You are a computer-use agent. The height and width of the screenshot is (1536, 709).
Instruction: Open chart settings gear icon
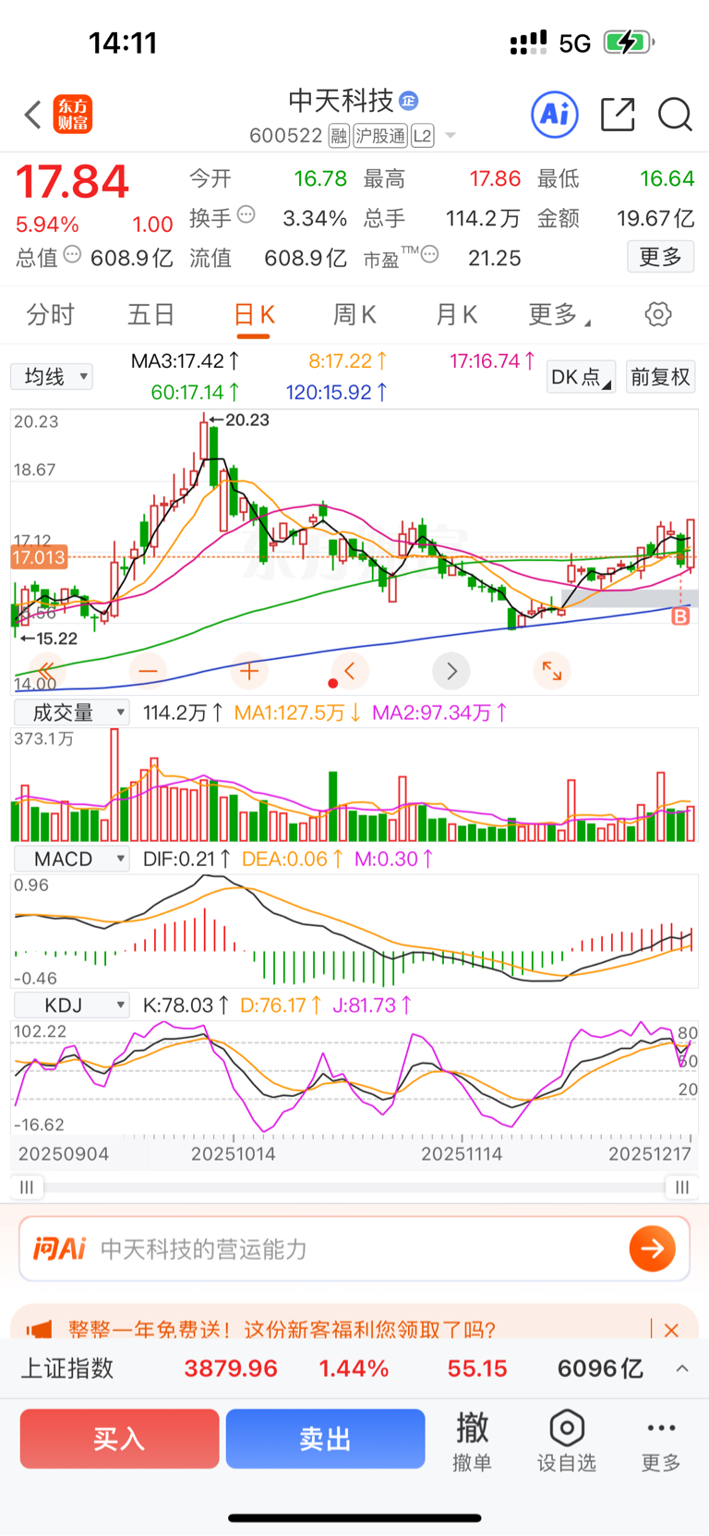click(658, 314)
